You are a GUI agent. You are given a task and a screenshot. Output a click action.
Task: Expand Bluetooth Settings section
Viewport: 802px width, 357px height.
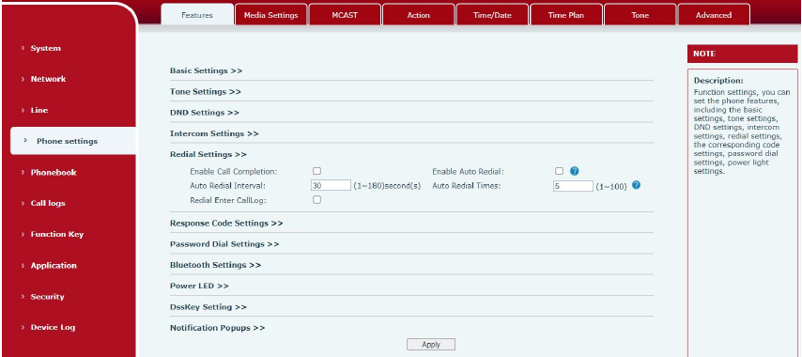pyautogui.click(x=215, y=266)
